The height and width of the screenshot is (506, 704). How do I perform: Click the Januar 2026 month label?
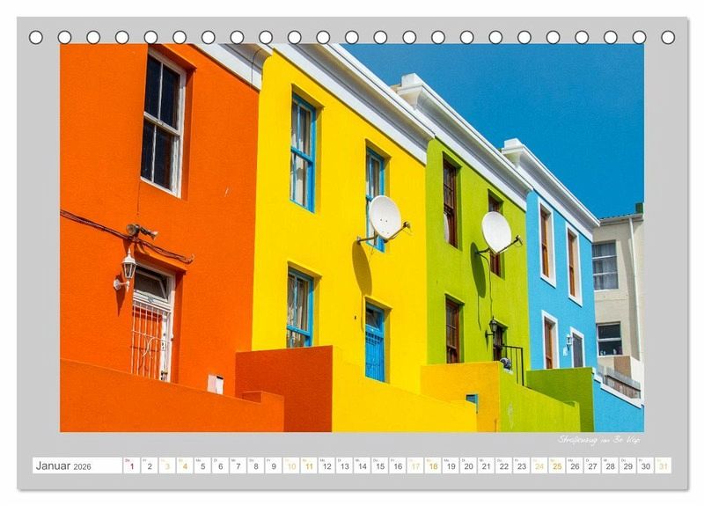[63, 466]
